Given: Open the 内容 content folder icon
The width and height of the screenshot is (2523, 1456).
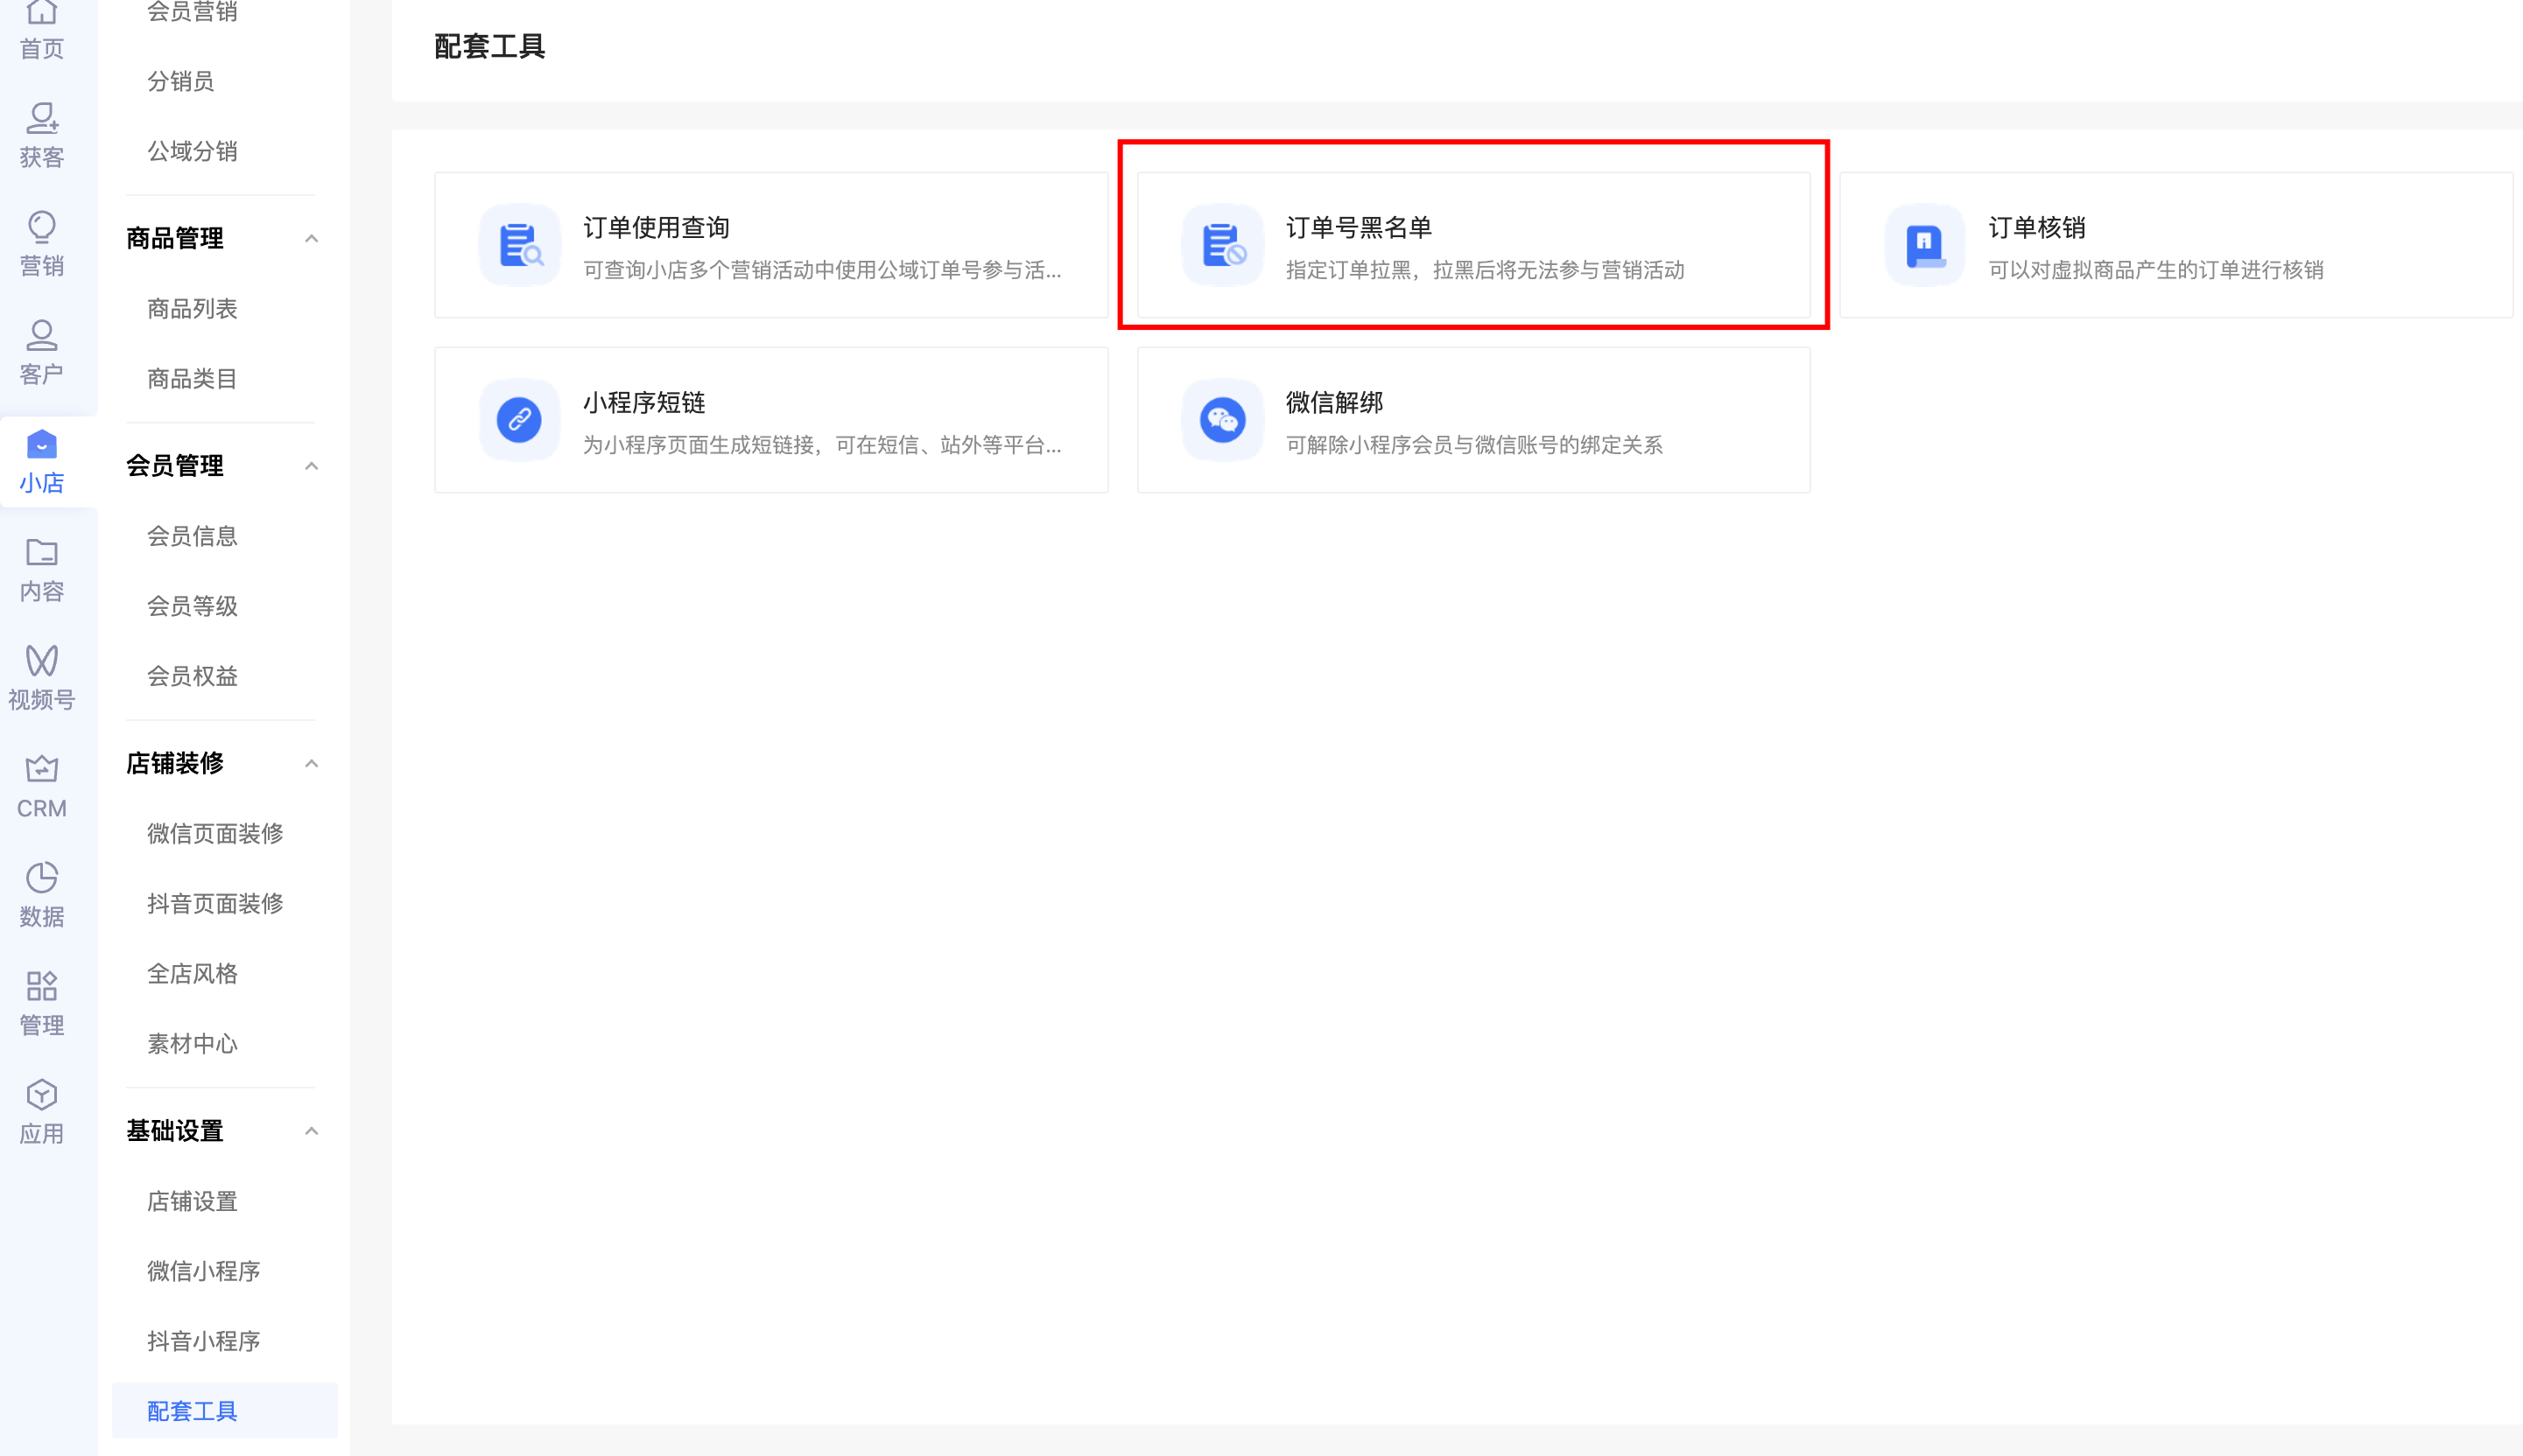Looking at the screenshot, I should (x=41, y=552).
